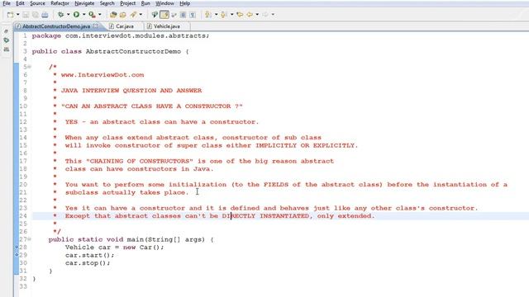529x297 pixels.
Task: Click the Forward navigation arrow icon
Action: [265, 15]
